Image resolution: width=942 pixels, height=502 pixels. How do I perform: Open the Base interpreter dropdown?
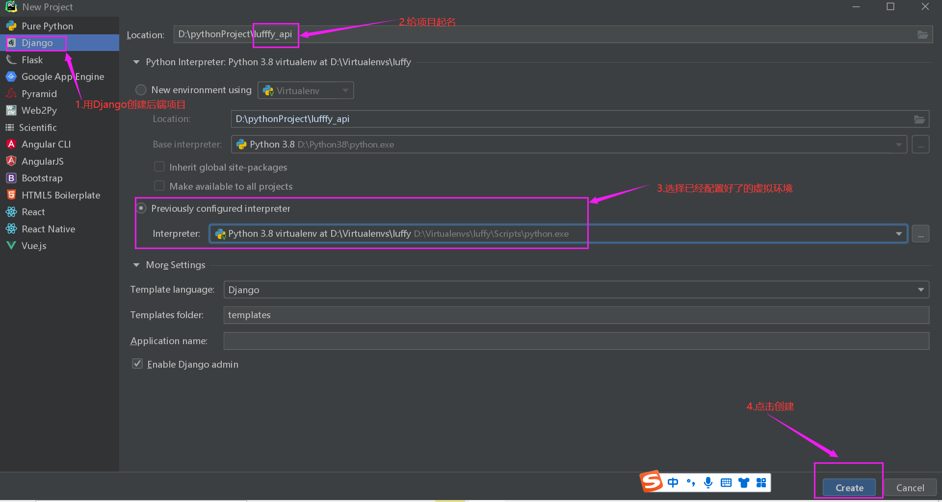[x=569, y=145]
